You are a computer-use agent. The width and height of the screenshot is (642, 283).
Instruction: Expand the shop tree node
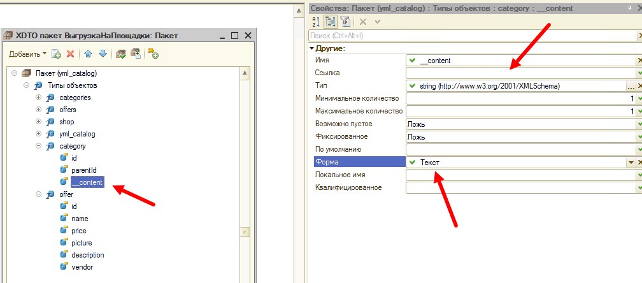click(x=38, y=122)
